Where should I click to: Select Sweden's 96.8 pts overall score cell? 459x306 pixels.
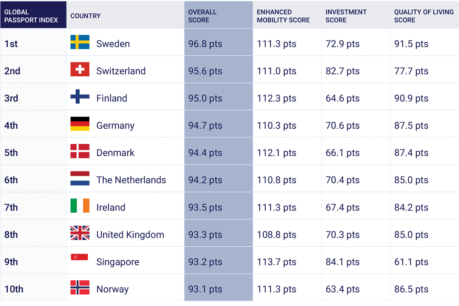point(205,44)
